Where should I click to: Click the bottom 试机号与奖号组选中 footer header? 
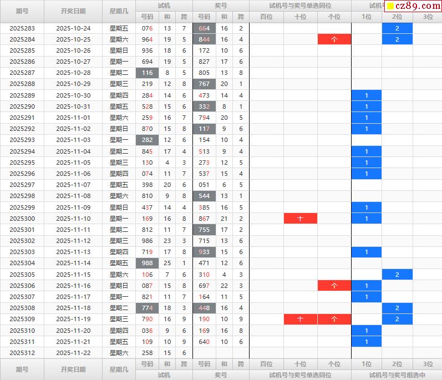click(x=397, y=375)
